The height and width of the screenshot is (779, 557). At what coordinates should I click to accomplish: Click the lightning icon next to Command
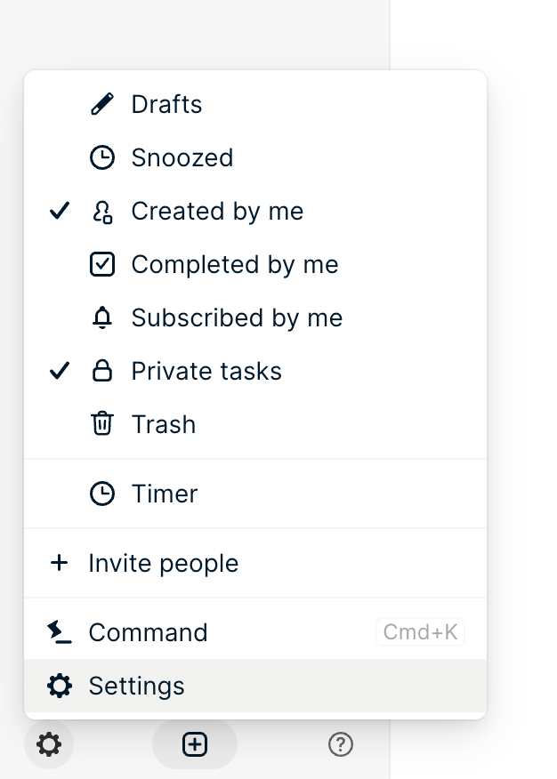click(x=57, y=632)
